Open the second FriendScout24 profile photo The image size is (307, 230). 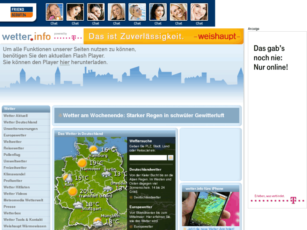[x=75, y=12]
